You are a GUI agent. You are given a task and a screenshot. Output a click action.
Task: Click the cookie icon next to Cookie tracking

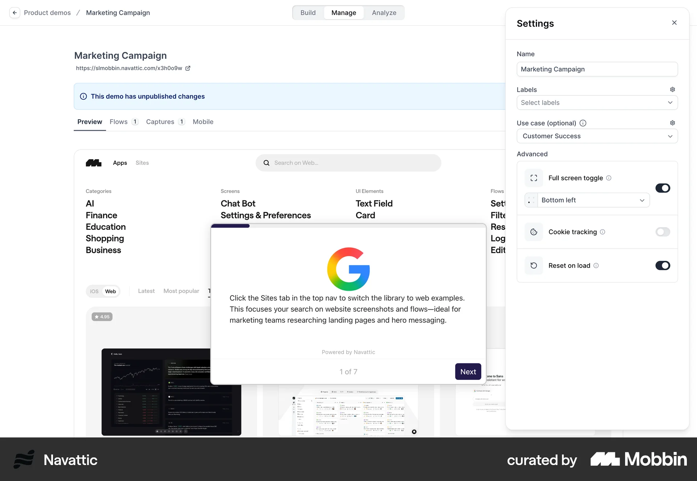534,232
